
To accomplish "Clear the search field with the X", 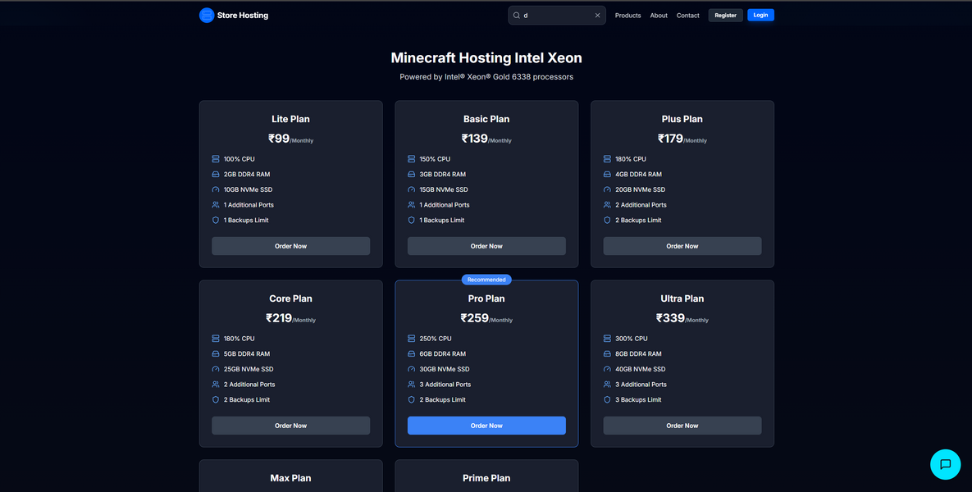I will [598, 16].
